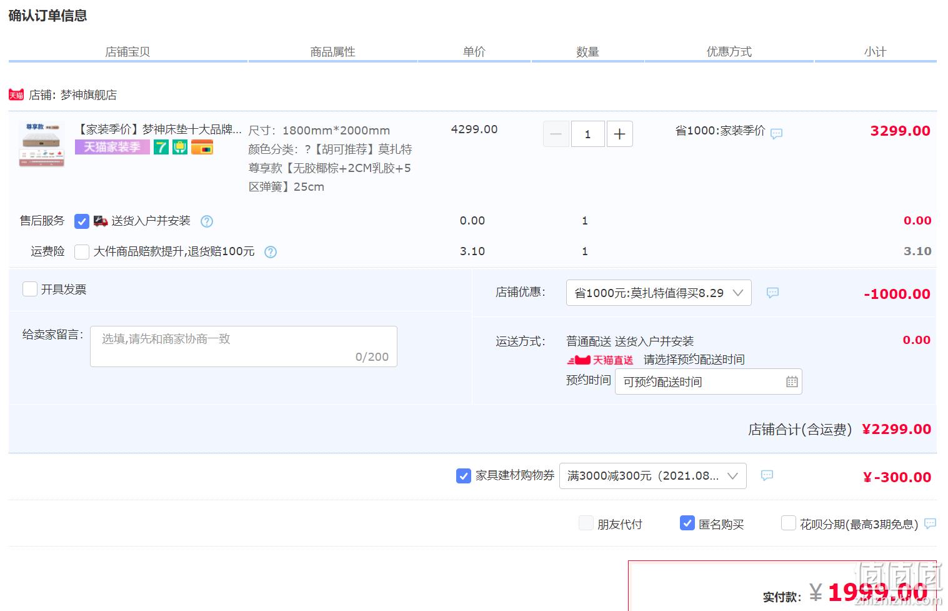Image resolution: width=948 pixels, height=611 pixels.
Task: Open the 【家装季价】梦神床垫 product title link
Action: click(x=158, y=129)
